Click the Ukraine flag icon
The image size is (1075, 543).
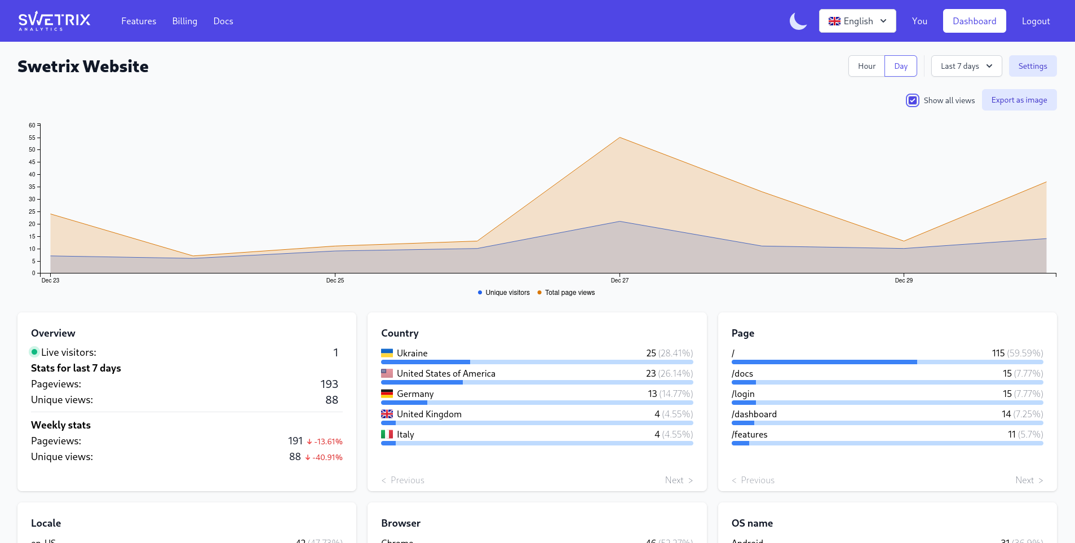pos(387,353)
